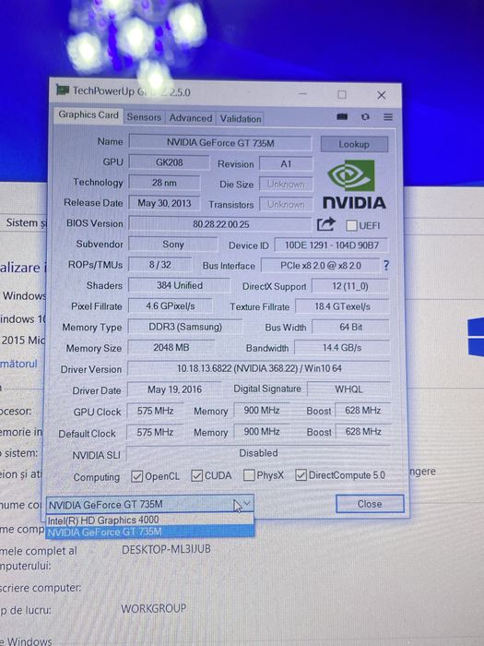
Task: Click the Revision value A1
Action: pyautogui.click(x=286, y=163)
